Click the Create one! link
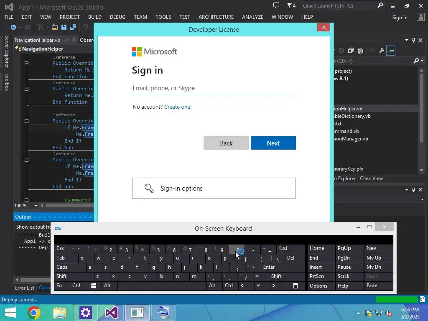428x321 pixels. (x=178, y=107)
